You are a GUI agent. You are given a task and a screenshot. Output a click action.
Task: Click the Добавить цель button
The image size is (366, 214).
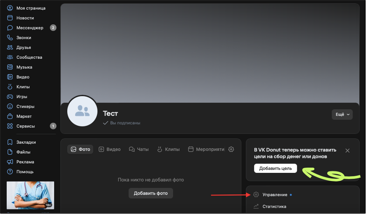click(276, 168)
